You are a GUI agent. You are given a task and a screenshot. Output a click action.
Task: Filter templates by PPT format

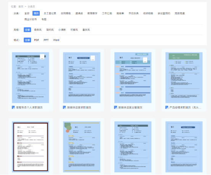46,40
